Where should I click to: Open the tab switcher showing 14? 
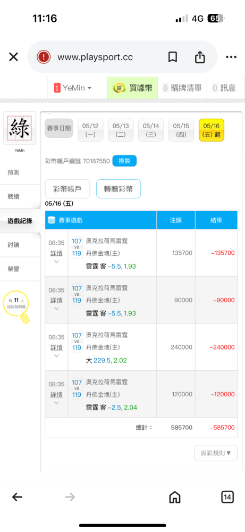pos(227,497)
